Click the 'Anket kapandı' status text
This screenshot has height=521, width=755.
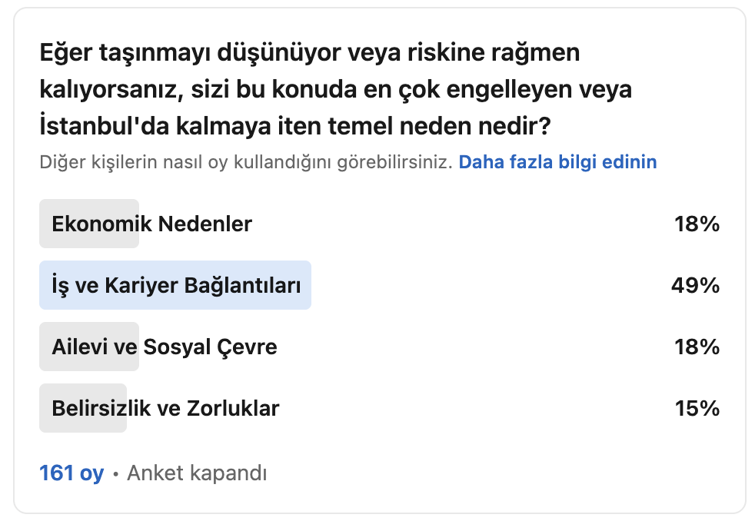click(197, 473)
